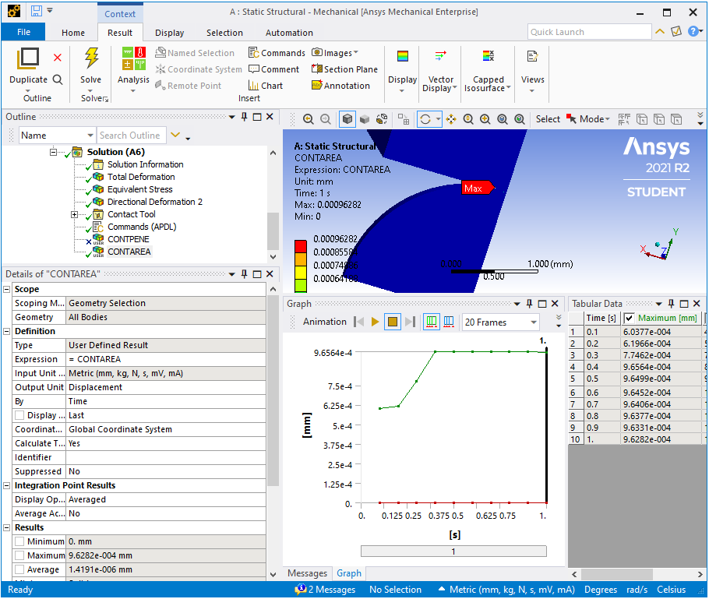Switch to the Home ribbon tab
Viewport: 709px width, 599px height.
pos(72,33)
